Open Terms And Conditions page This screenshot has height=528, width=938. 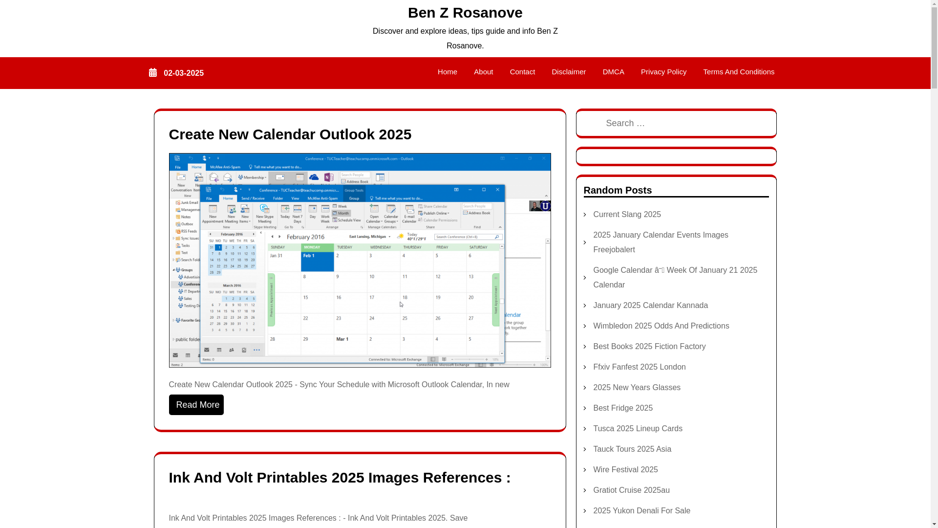click(x=739, y=72)
